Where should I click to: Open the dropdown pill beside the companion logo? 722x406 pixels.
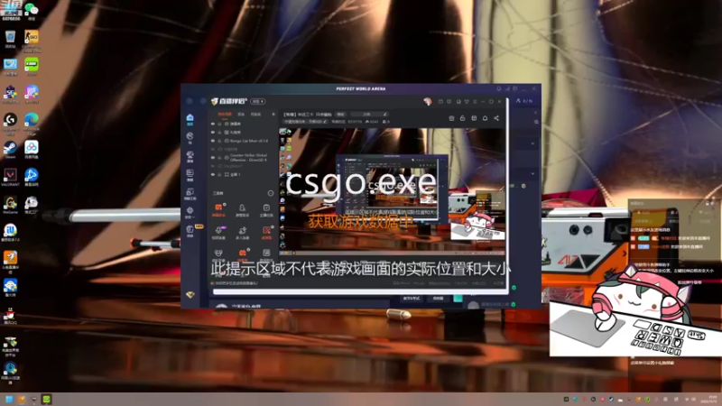tap(258, 101)
